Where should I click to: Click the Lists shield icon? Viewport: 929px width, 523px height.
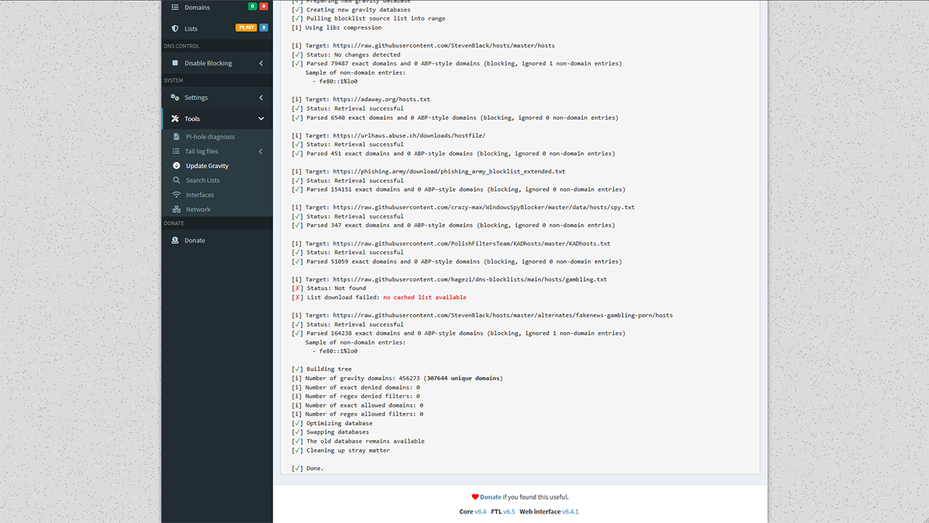[x=175, y=28]
